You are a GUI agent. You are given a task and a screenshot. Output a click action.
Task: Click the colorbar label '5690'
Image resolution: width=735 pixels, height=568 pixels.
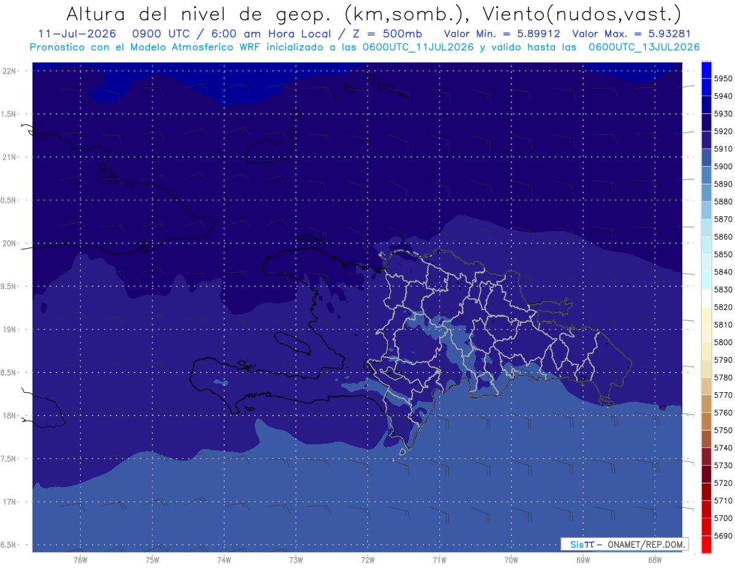(x=723, y=536)
